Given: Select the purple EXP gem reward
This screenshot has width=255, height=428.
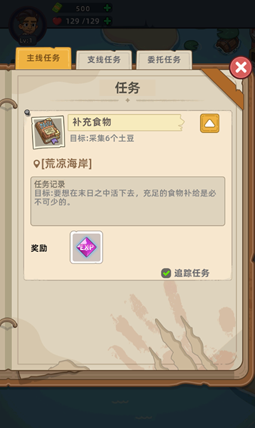Looking at the screenshot, I should coord(86,247).
